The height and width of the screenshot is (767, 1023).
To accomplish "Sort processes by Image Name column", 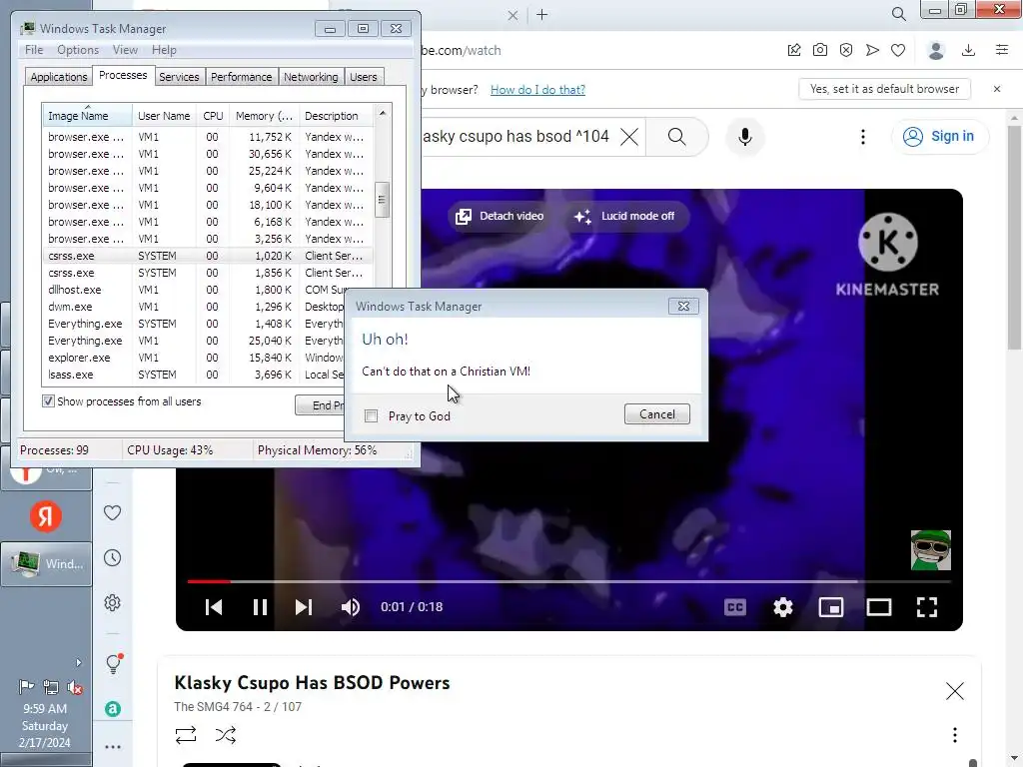I will (88, 116).
